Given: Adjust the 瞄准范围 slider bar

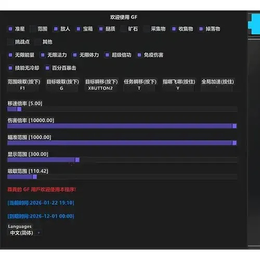Looking at the screenshot, I should pyautogui.click(x=122, y=143).
